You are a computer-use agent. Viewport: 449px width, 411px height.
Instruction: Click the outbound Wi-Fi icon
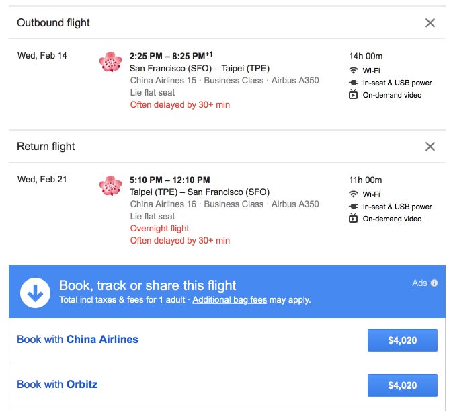pyautogui.click(x=354, y=71)
